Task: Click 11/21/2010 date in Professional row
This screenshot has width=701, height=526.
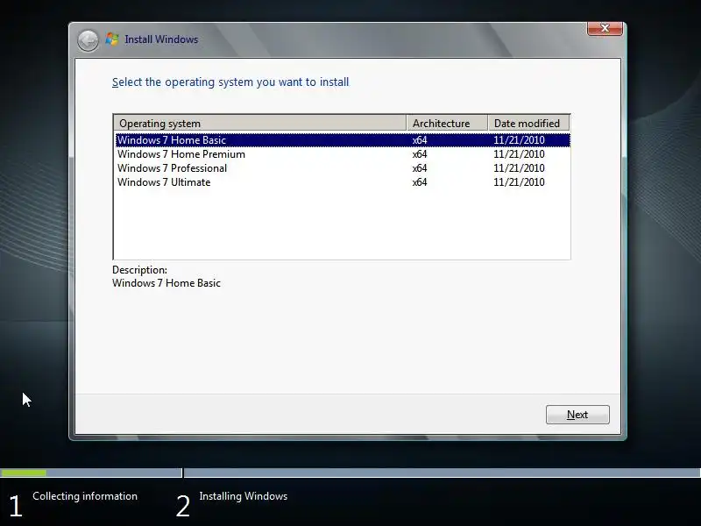Action: coord(519,168)
